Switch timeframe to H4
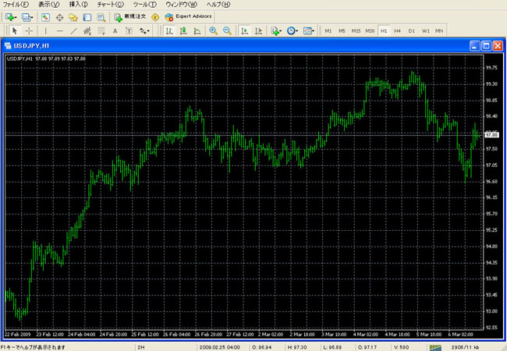Image resolution: width=507 pixels, height=351 pixels. click(397, 30)
